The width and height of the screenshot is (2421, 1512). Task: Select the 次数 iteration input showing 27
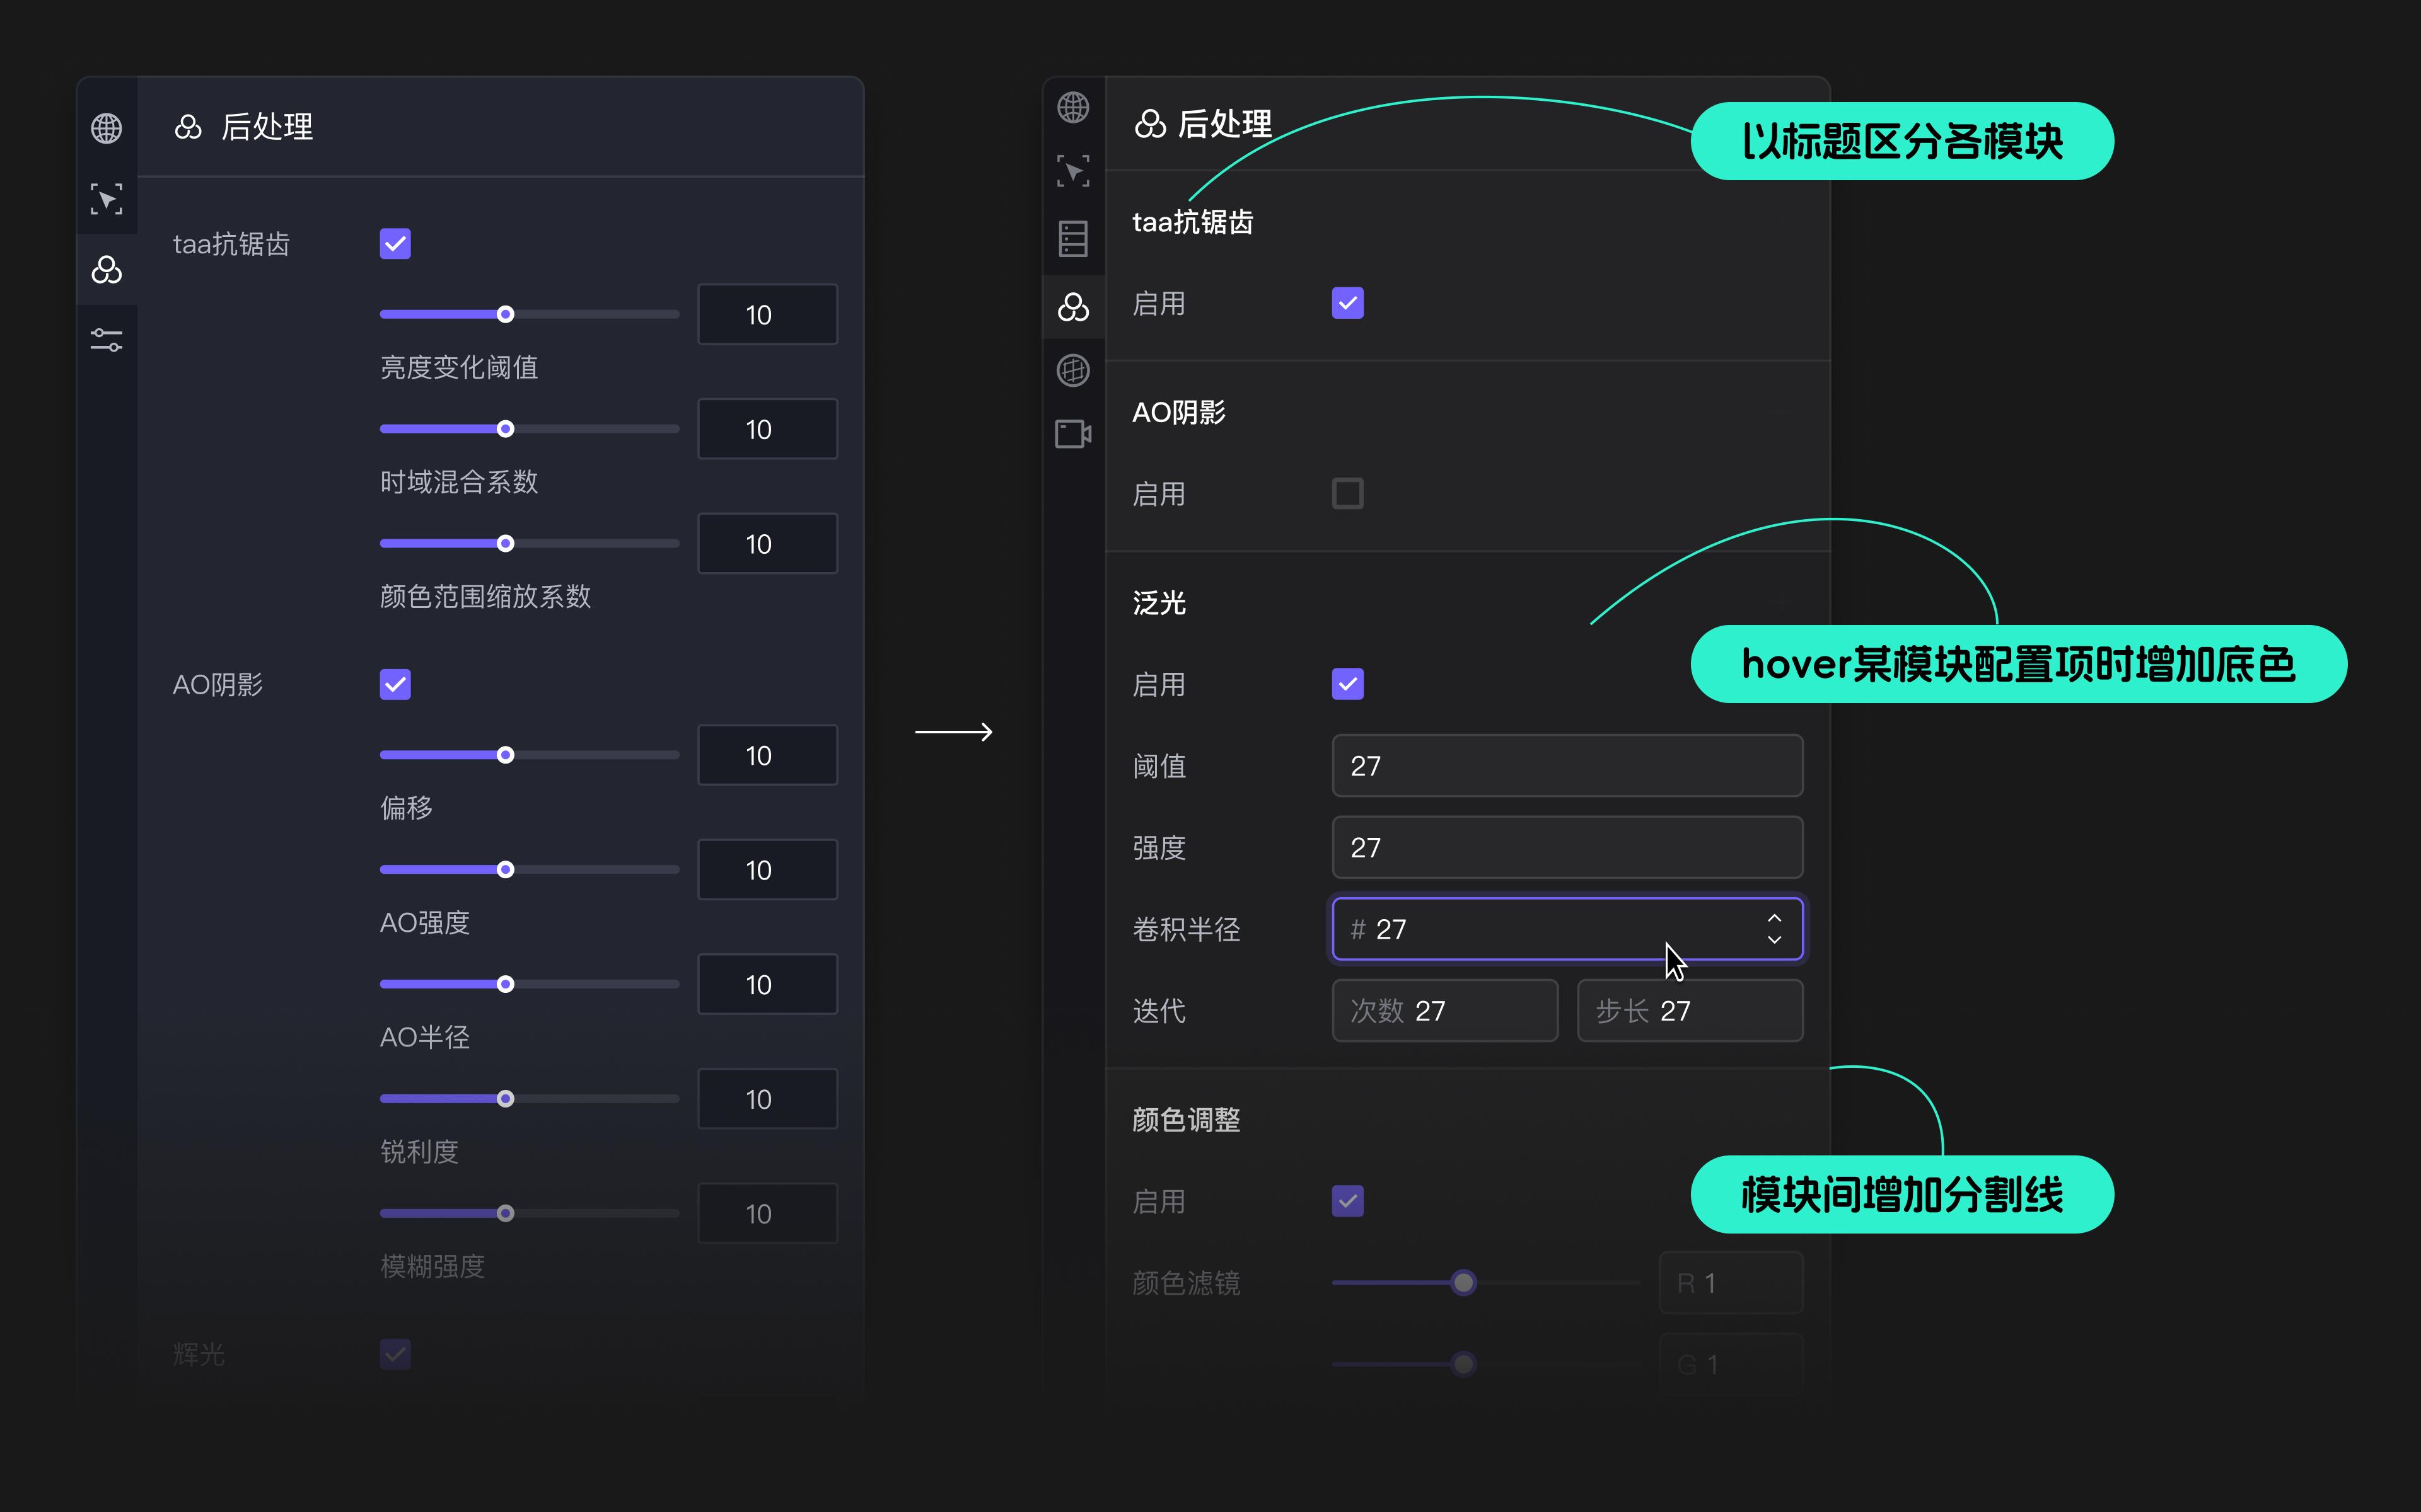(1444, 1011)
